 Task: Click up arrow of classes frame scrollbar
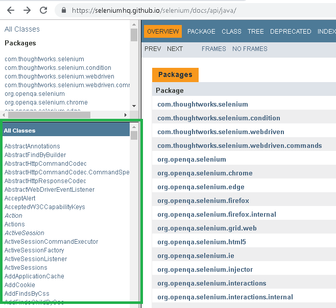134,127
